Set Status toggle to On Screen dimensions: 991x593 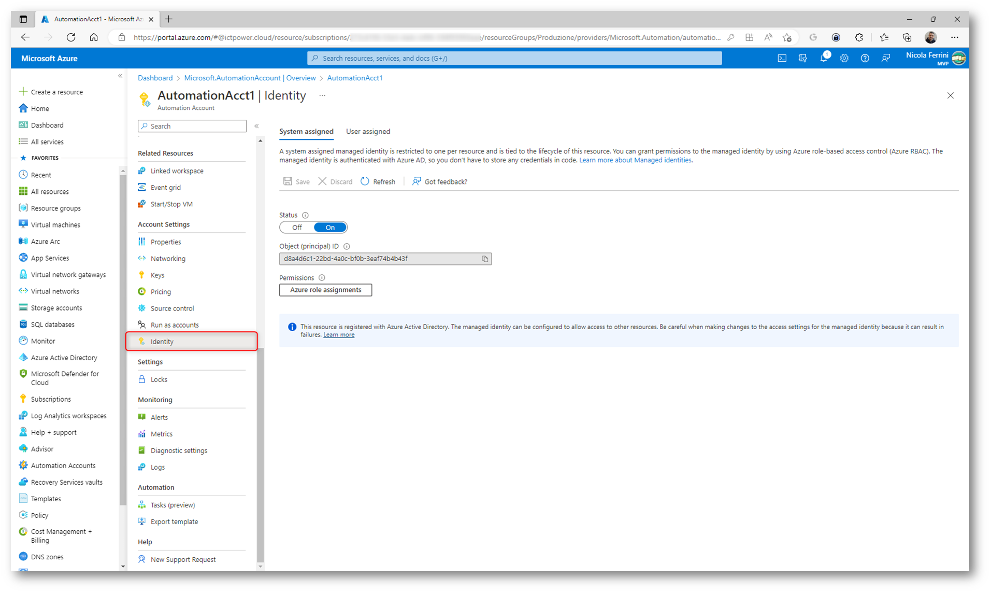pyautogui.click(x=330, y=228)
